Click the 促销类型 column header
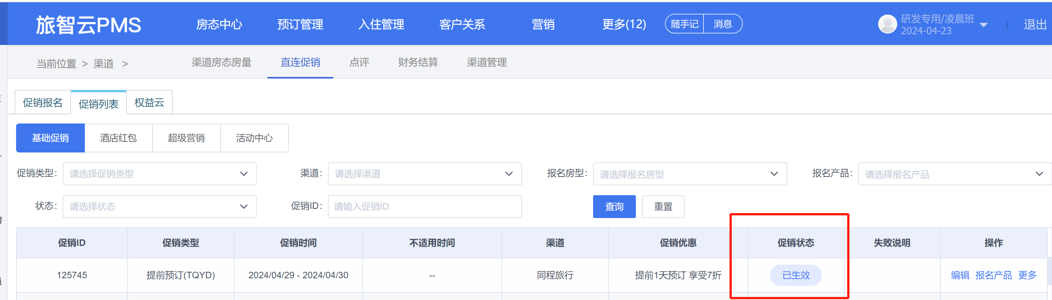 (180, 243)
